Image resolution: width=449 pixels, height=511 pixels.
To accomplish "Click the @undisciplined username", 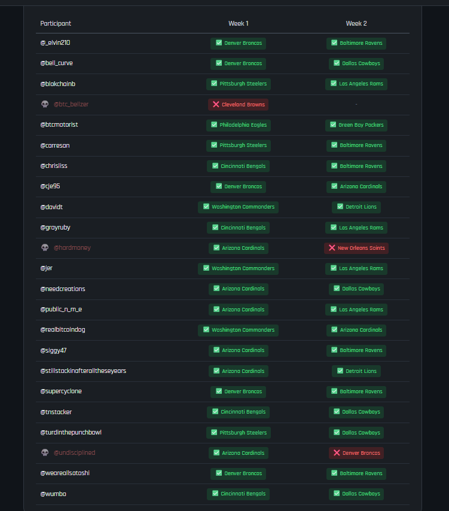I will tap(74, 452).
